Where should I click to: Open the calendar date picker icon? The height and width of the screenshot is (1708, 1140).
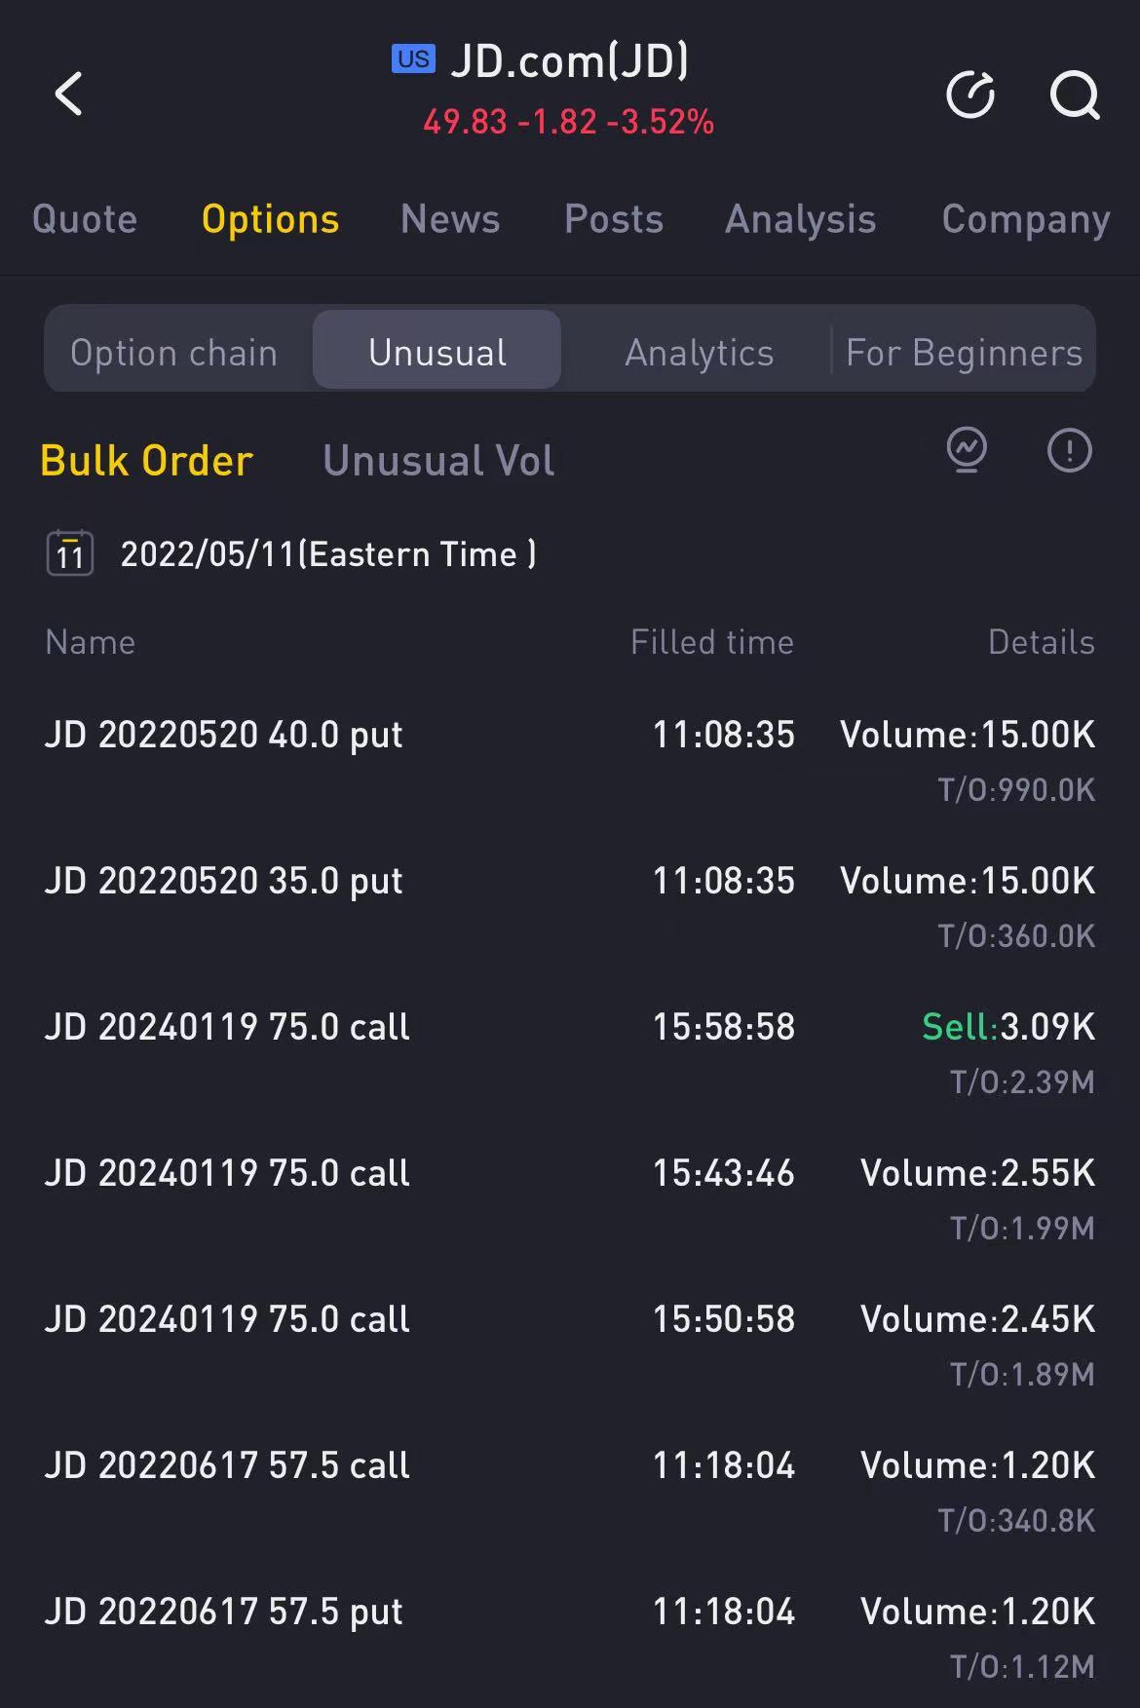(x=70, y=553)
